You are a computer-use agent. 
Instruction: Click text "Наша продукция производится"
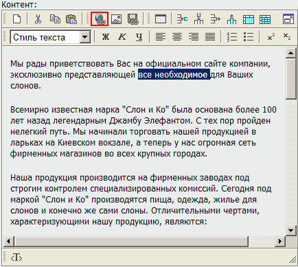click(73, 178)
